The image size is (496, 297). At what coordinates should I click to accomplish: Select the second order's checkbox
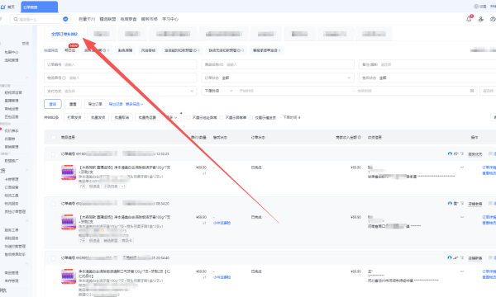[x=54, y=204]
